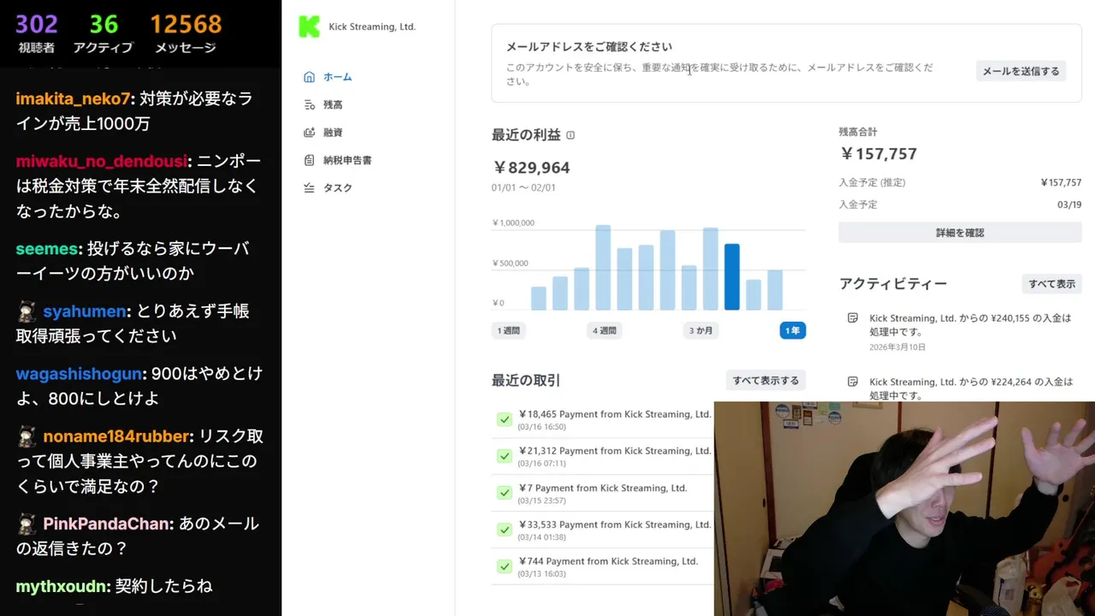The height and width of the screenshot is (616, 1095).
Task: Click the 03/19 payout date value
Action: pos(1069,204)
